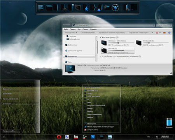This screenshot has width=175, height=140.
Task: Click the stacked layers icon in dock
Action: click(49, 8)
